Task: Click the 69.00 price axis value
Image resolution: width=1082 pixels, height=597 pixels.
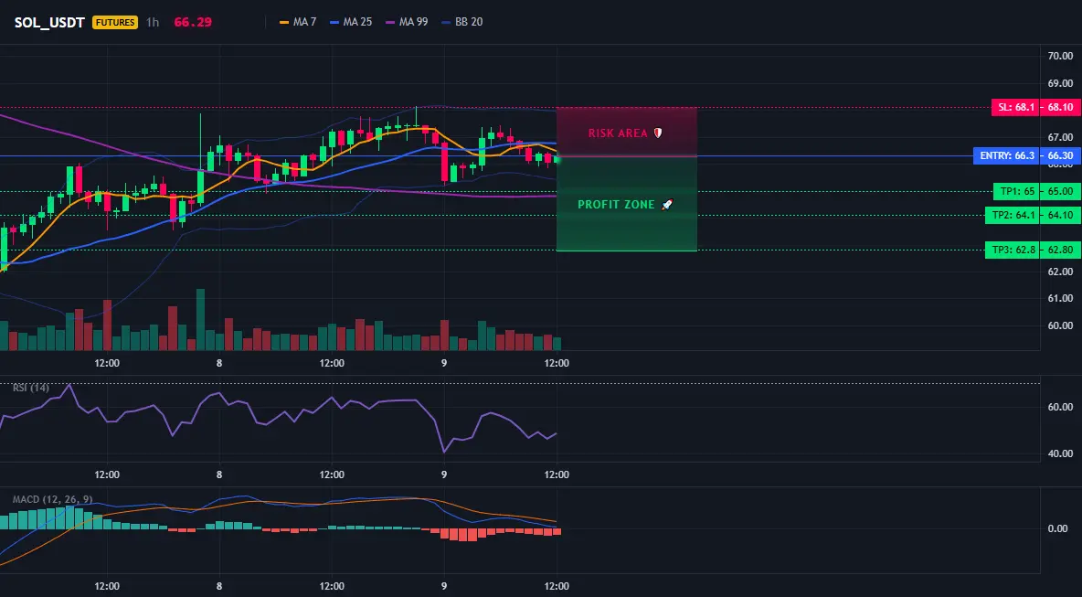Action: [x=1060, y=83]
